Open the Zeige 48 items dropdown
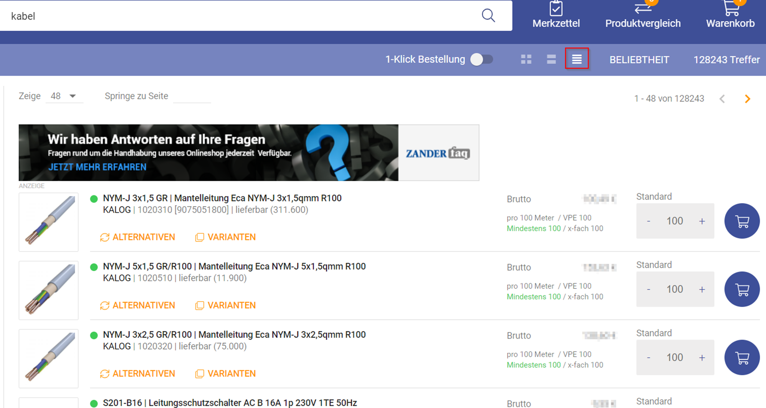766x408 pixels. click(x=64, y=96)
